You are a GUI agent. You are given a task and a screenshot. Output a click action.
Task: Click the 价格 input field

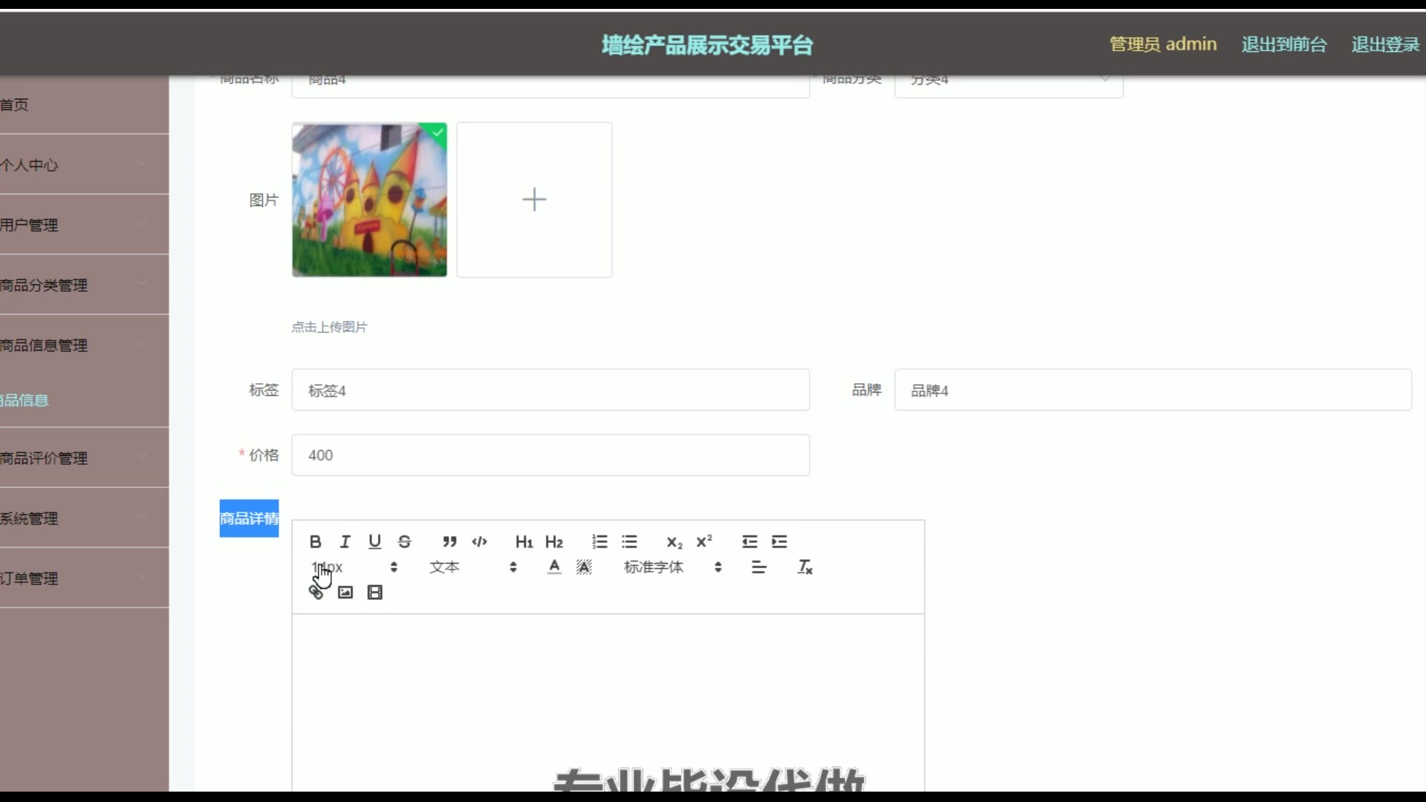tap(550, 455)
